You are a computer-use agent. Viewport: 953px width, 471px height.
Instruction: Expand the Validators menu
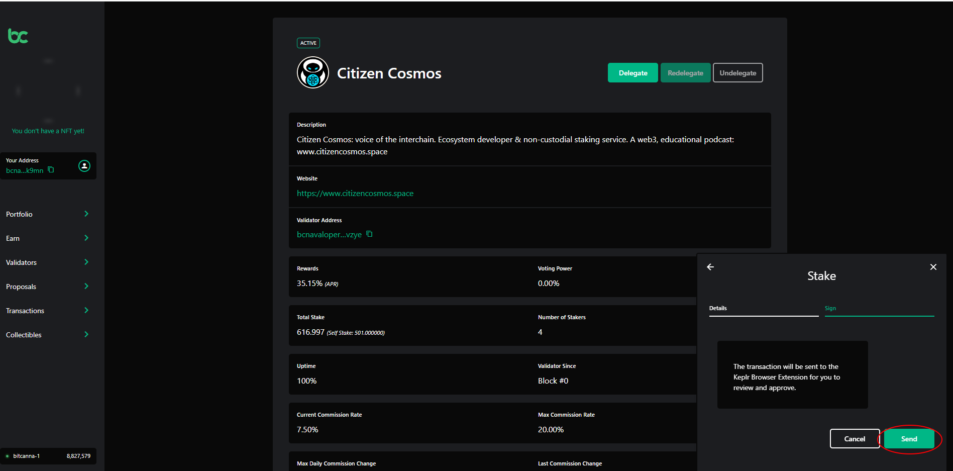pos(86,262)
